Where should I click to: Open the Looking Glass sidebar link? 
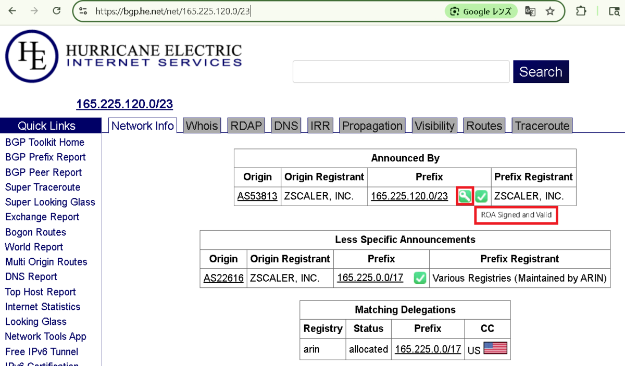(36, 321)
